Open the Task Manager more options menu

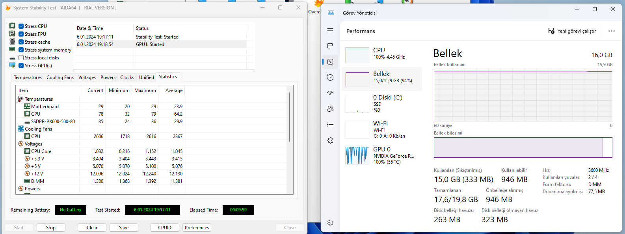(612, 31)
